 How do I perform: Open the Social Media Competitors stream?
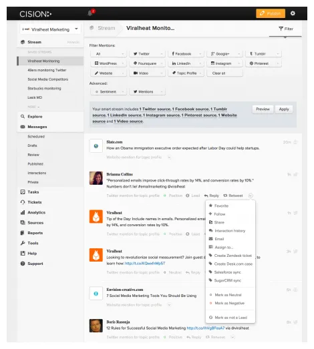[x=47, y=79]
